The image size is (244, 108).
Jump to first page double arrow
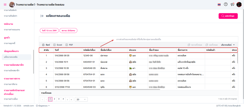42,99
